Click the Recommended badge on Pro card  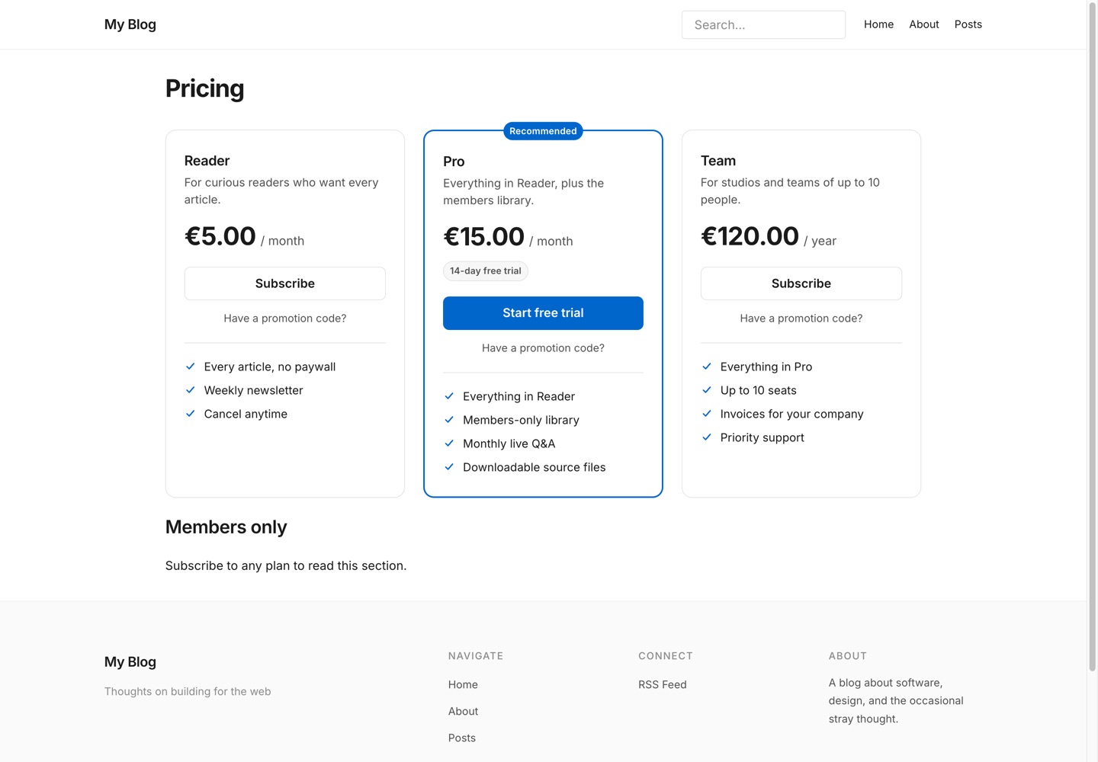pyautogui.click(x=543, y=131)
